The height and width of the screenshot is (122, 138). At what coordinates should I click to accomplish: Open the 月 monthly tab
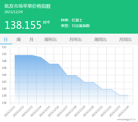[x=31, y=40]
